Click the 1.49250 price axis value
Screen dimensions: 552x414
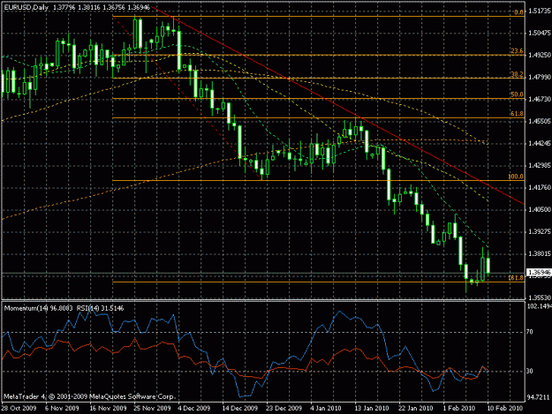pos(540,56)
